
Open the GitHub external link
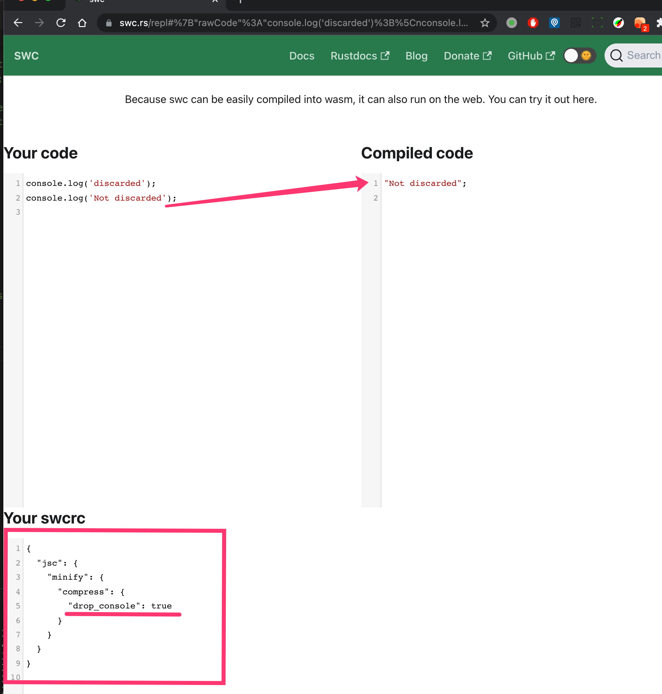531,56
